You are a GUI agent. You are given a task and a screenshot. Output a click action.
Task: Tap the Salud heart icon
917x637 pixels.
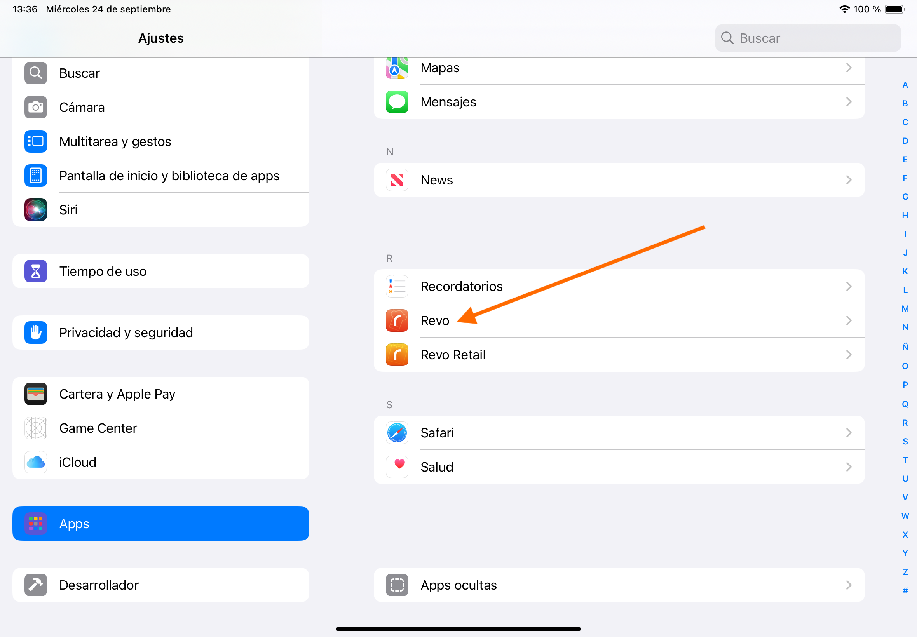(397, 466)
